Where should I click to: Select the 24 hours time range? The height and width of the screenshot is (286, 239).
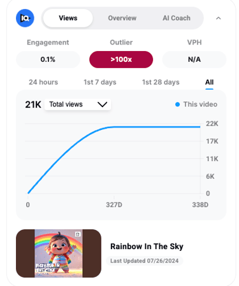43,82
